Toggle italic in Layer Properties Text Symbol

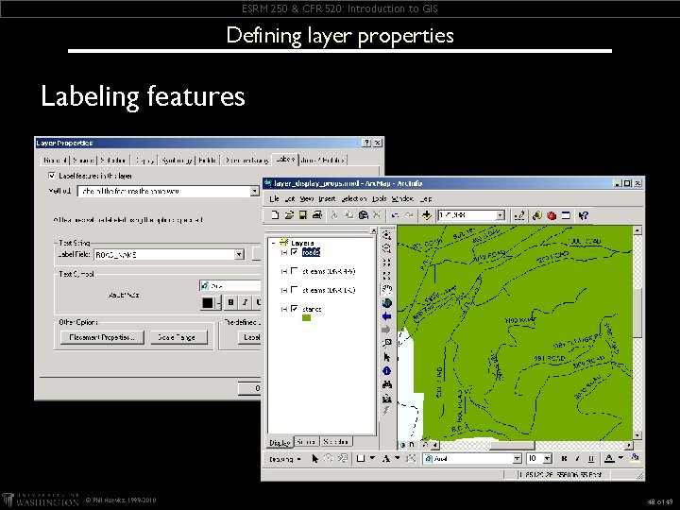tap(245, 302)
